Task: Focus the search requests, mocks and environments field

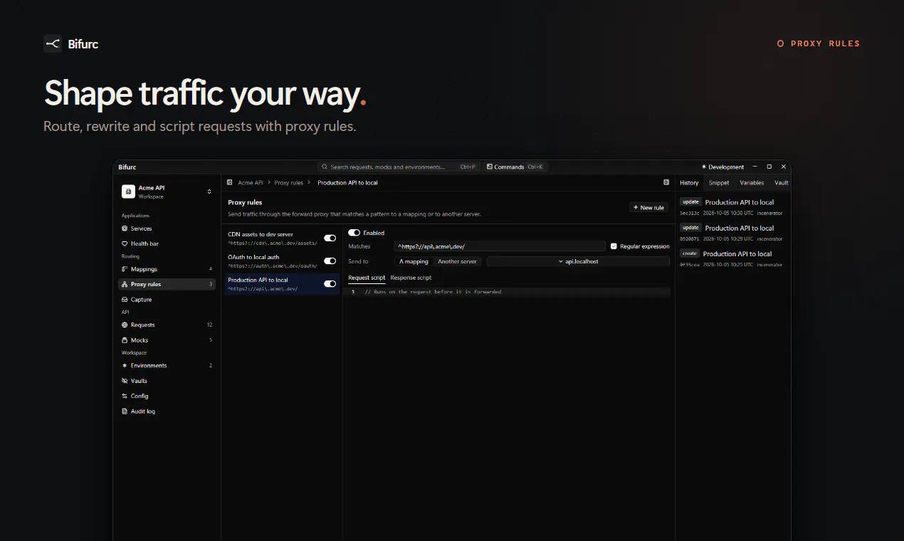Action: [x=397, y=167]
